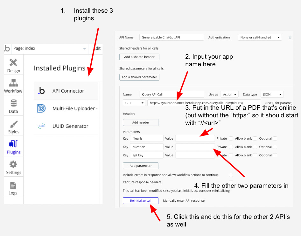The height and width of the screenshot is (236, 301).
Task: Select the UUID Generator plugin entry
Action: click(70, 126)
